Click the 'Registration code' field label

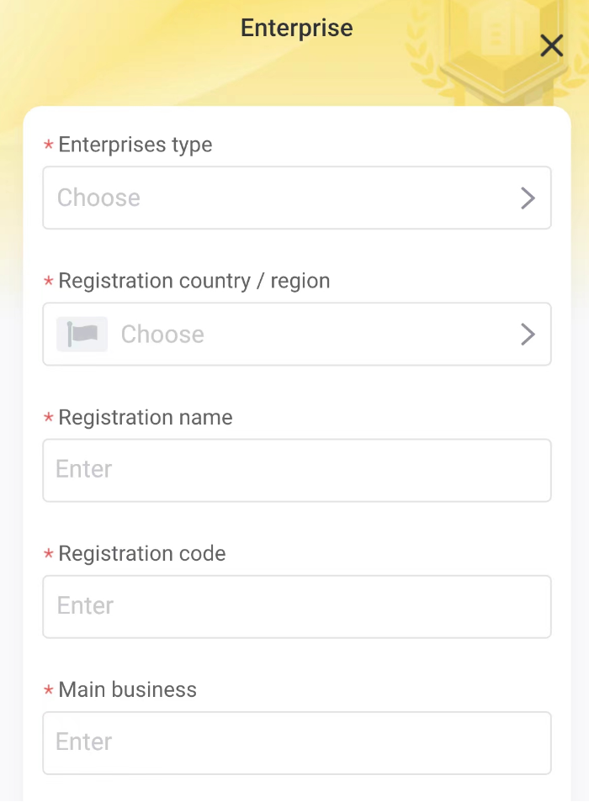tap(141, 553)
